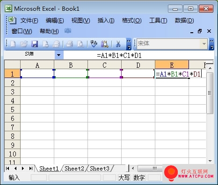Switch to the Sheet2 tab

[74, 169]
